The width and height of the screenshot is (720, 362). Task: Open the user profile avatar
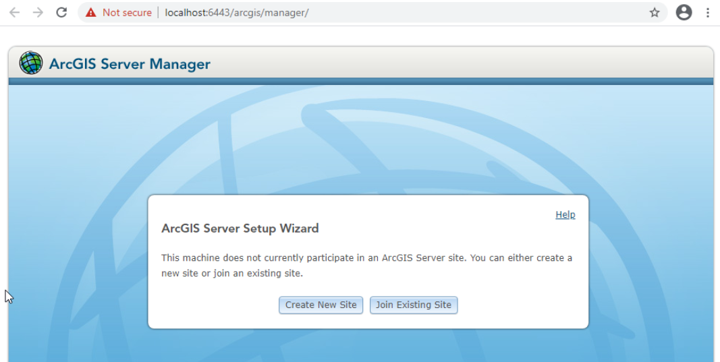684,12
